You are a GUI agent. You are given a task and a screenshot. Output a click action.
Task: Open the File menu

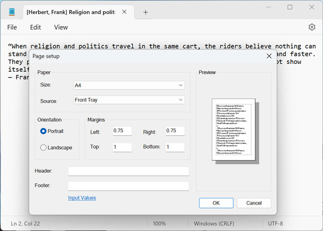[12, 27]
